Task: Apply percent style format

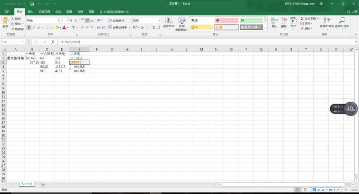Action: click(x=142, y=27)
